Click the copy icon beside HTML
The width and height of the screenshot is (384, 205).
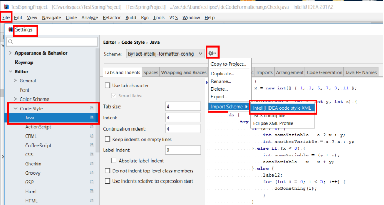coord(91,201)
